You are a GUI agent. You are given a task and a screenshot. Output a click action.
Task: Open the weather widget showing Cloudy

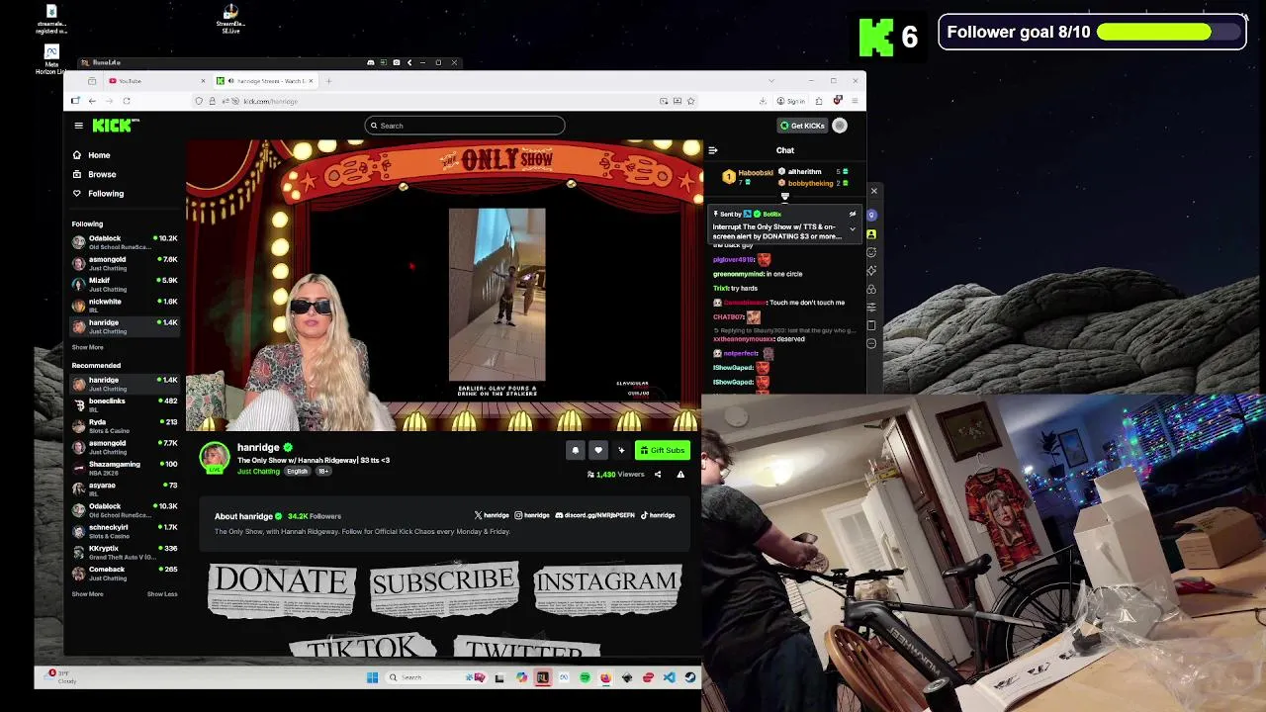tap(62, 677)
